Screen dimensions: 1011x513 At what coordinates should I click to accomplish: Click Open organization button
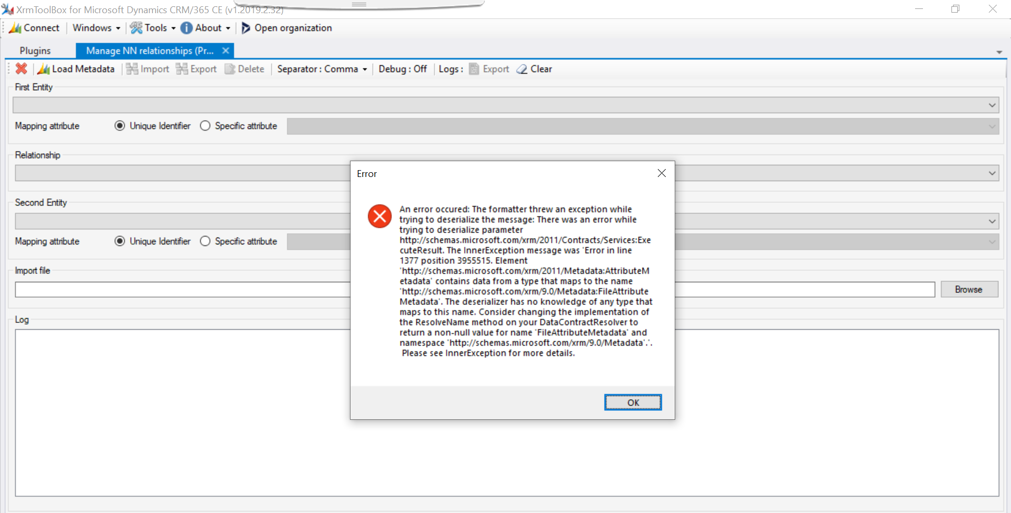click(287, 28)
